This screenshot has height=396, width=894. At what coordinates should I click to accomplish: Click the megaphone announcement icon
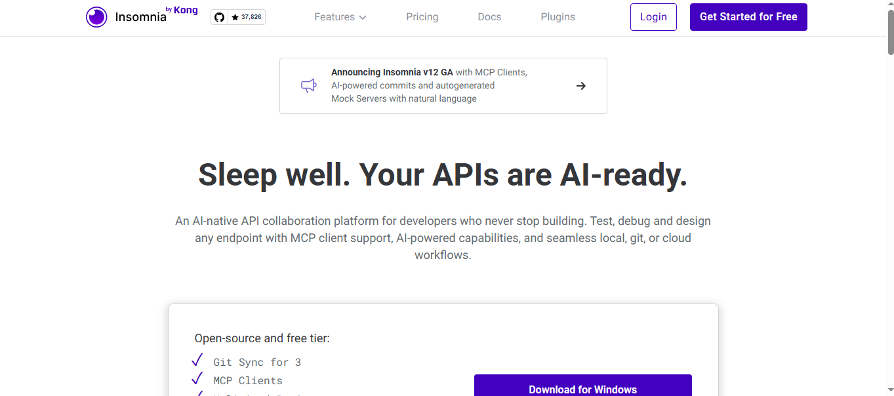(309, 86)
